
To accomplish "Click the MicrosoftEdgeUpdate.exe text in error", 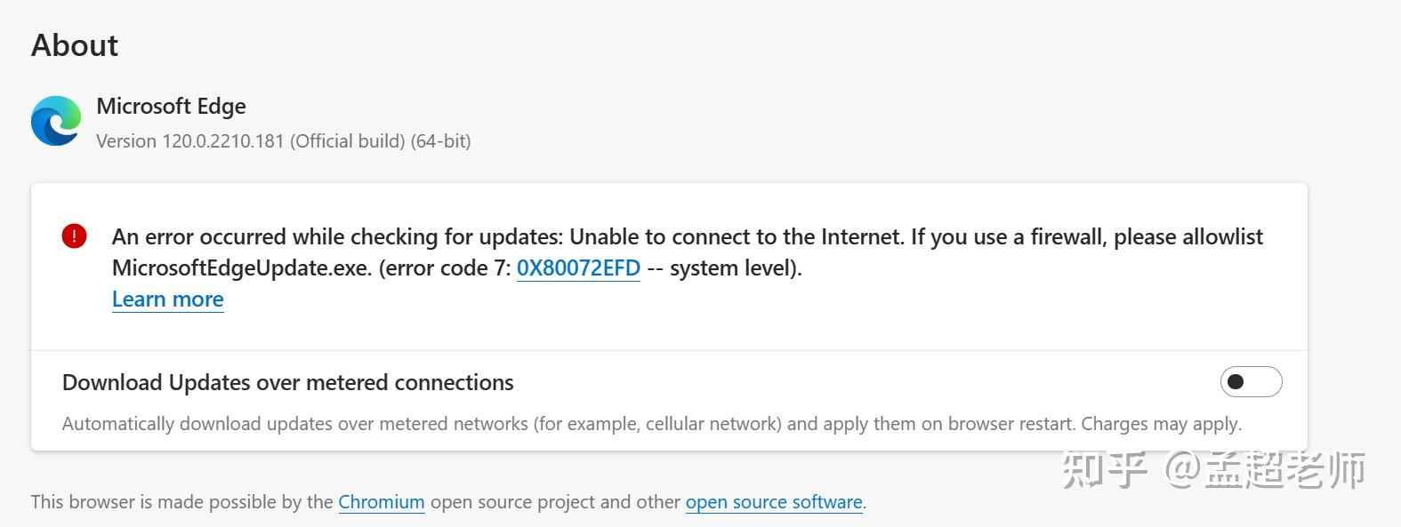I will [241, 268].
